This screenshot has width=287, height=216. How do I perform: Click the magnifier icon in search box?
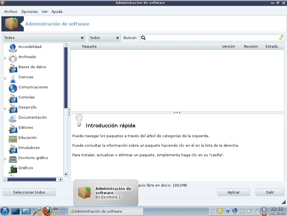coord(143,38)
